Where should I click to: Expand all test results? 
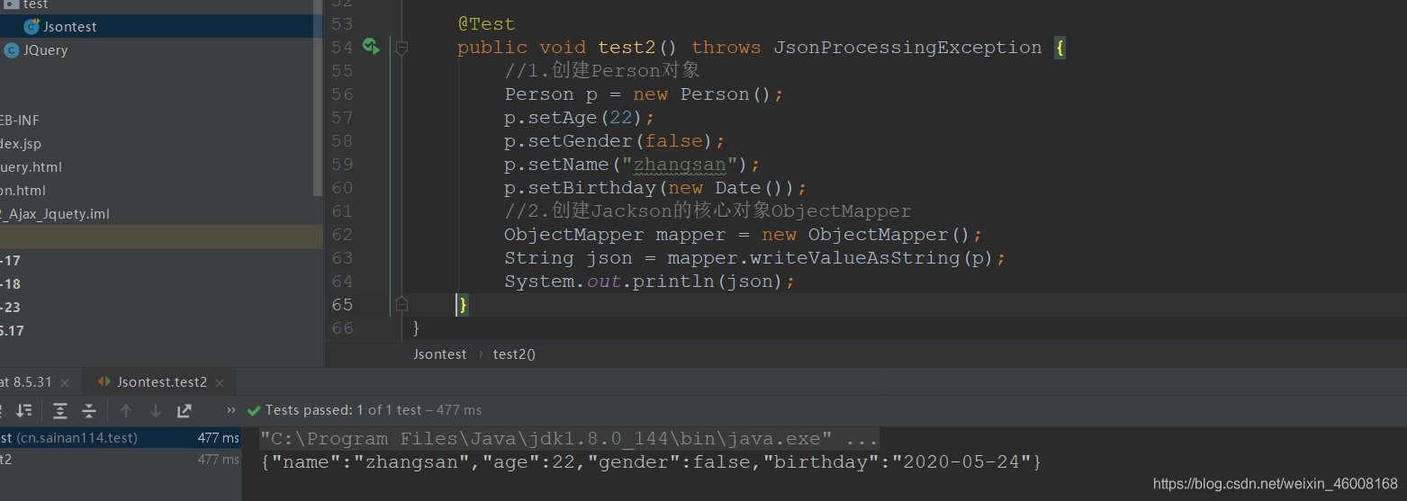point(60,410)
